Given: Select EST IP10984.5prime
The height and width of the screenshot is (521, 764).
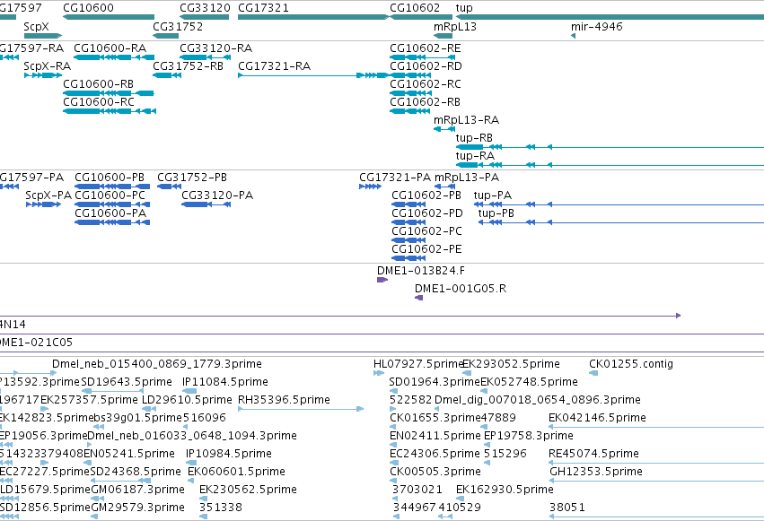Looking at the screenshot, I should pyautogui.click(x=229, y=455).
